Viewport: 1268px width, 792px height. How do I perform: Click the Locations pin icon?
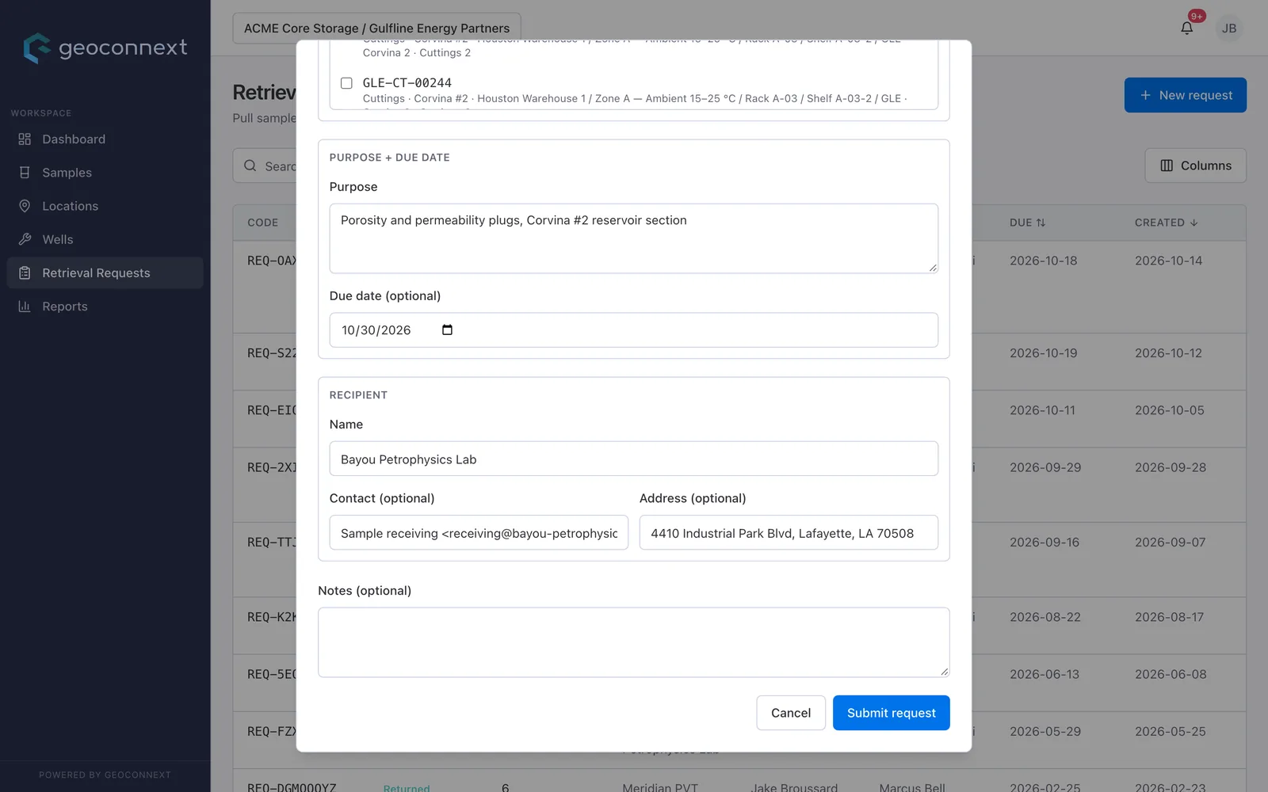click(x=25, y=206)
